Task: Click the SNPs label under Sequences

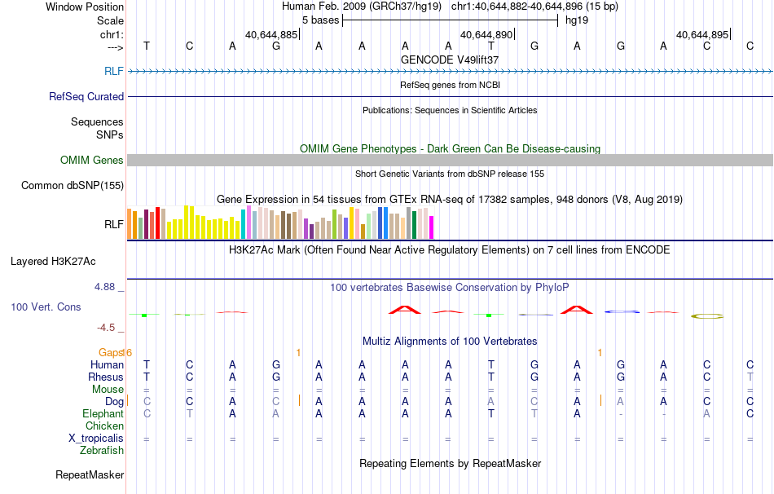Action: (x=110, y=135)
